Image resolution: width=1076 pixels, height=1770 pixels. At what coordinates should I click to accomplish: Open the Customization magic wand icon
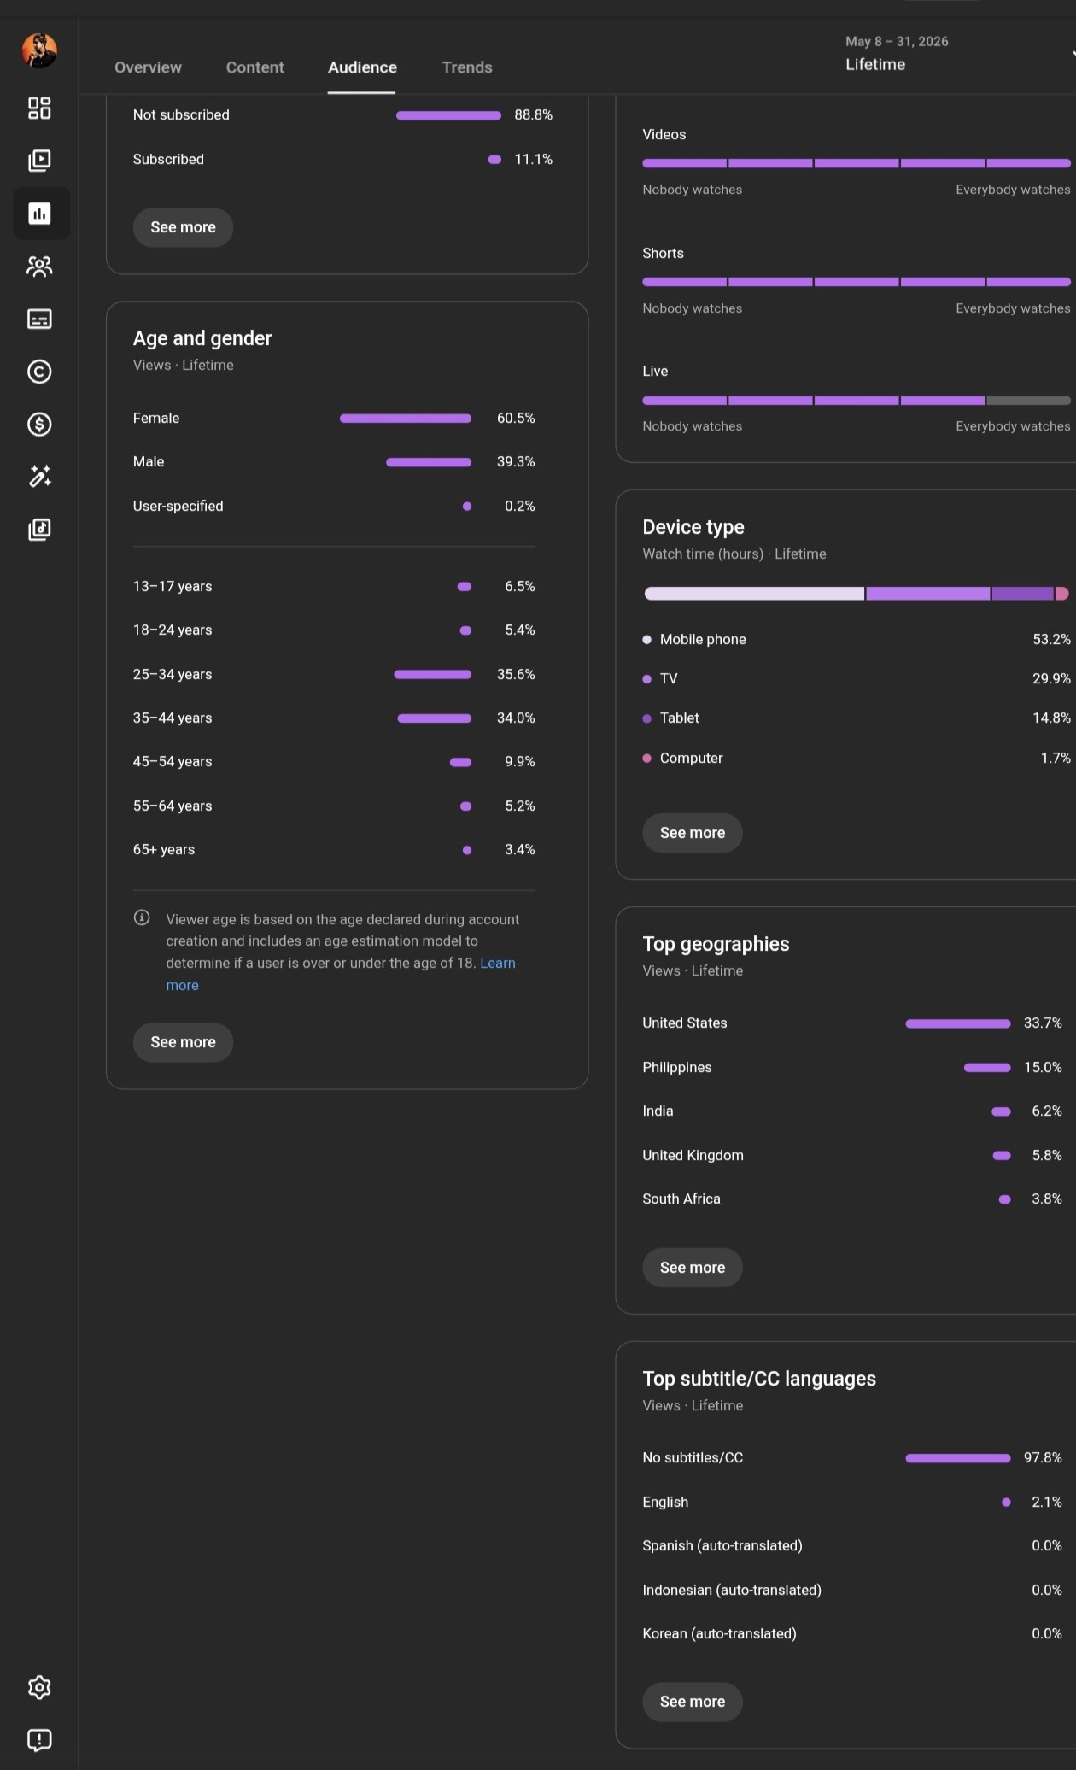pyautogui.click(x=39, y=477)
